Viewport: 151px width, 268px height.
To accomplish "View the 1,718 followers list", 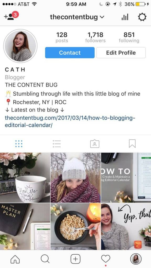I will (95, 37).
